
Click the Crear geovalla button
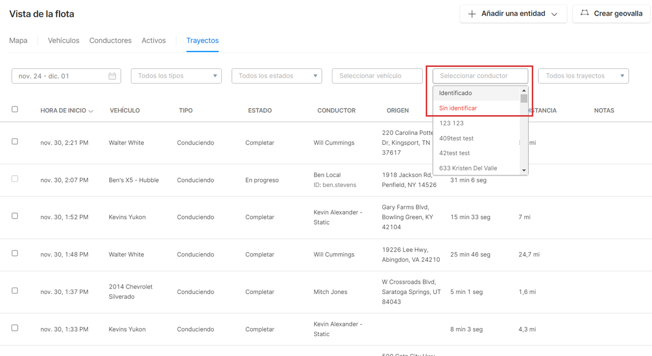click(611, 14)
